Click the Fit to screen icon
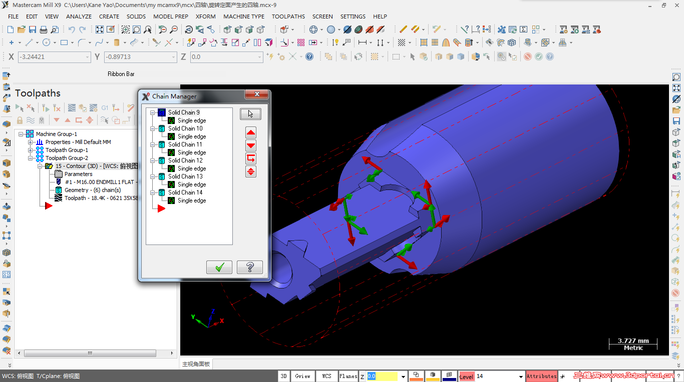 (x=100, y=29)
